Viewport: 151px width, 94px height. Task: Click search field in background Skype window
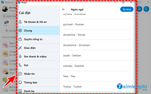point(9,16)
